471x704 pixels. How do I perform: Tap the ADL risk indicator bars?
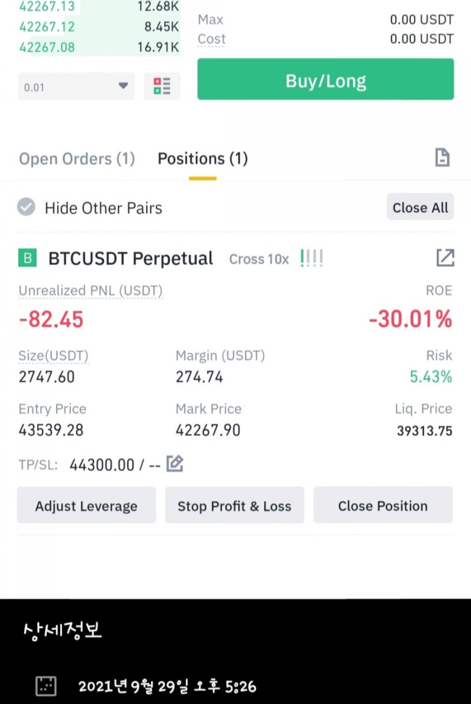click(312, 258)
